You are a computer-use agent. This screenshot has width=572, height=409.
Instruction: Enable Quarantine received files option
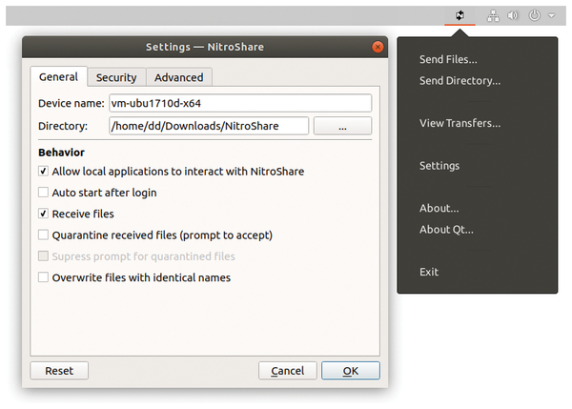(x=44, y=235)
